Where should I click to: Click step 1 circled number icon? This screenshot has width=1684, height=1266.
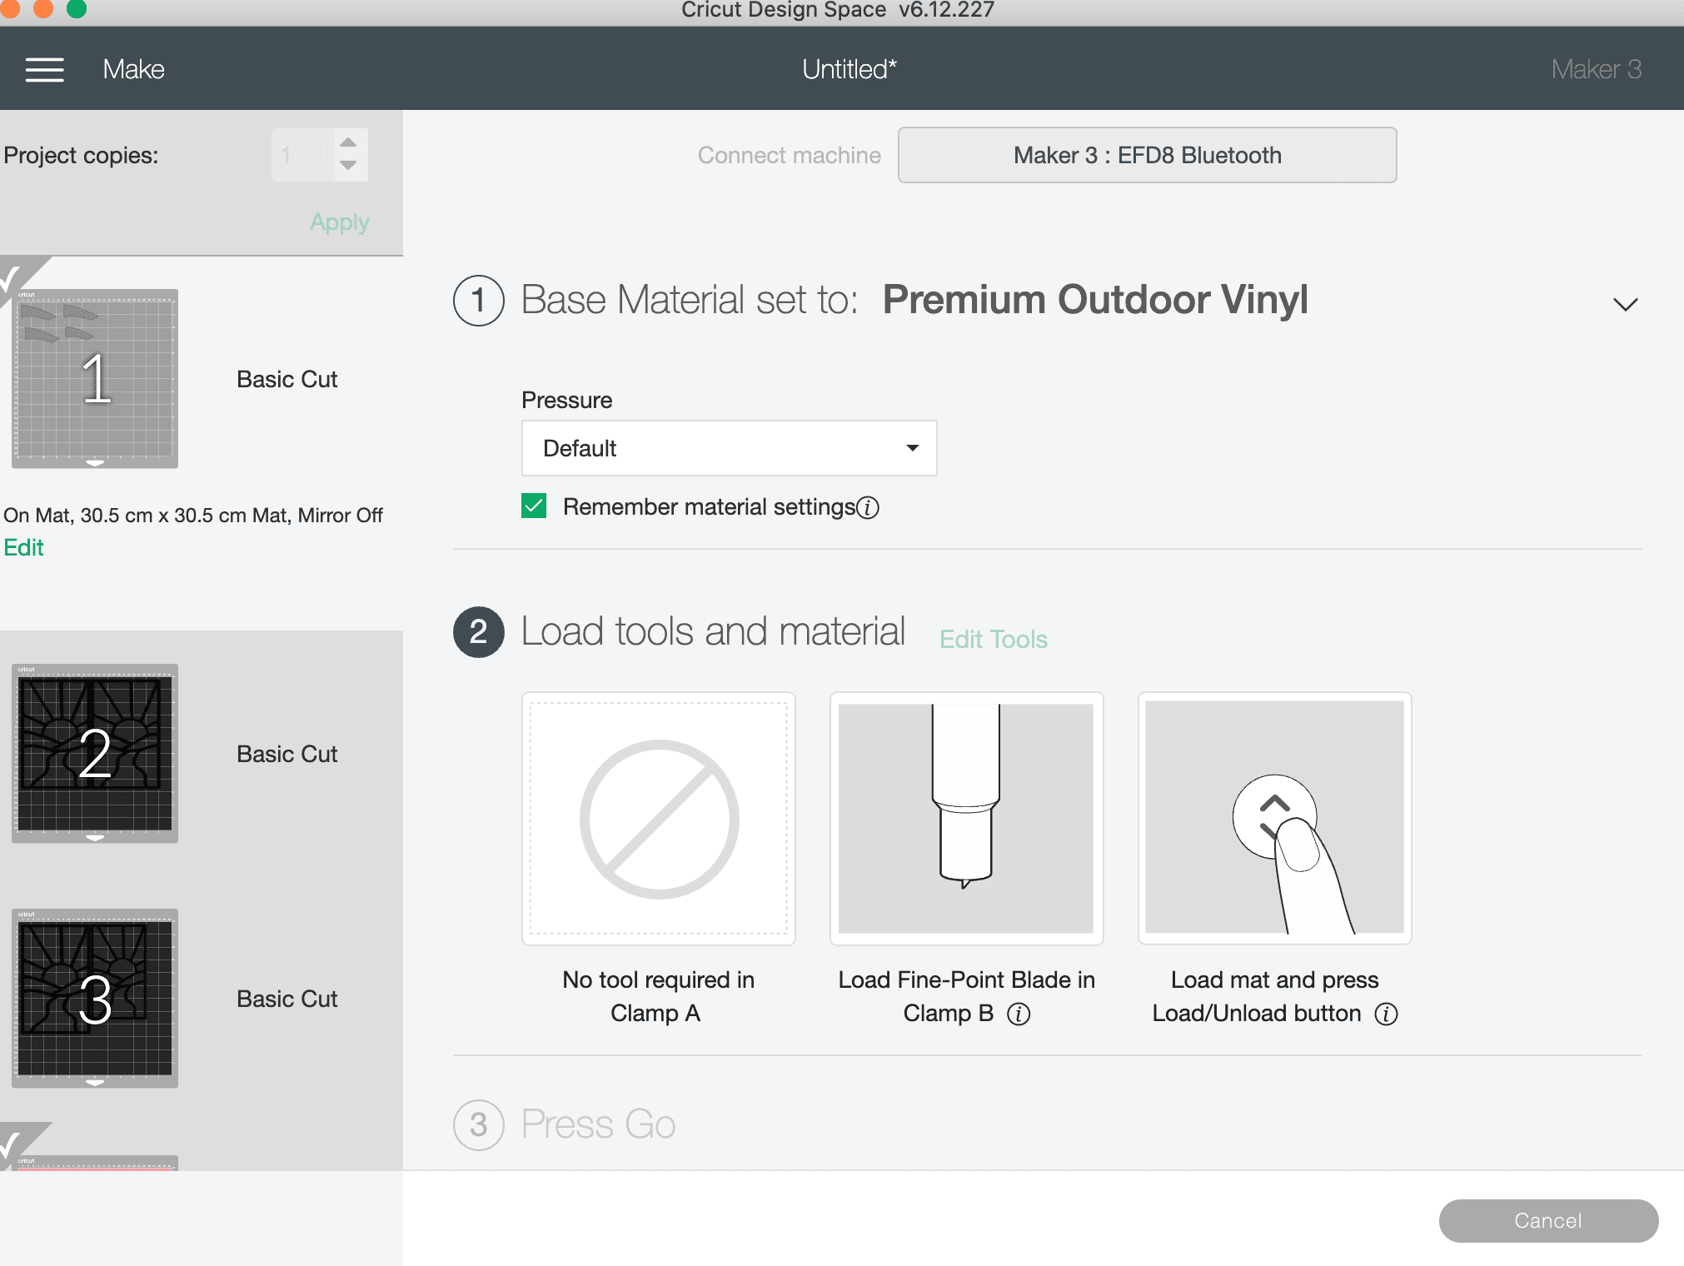click(478, 301)
